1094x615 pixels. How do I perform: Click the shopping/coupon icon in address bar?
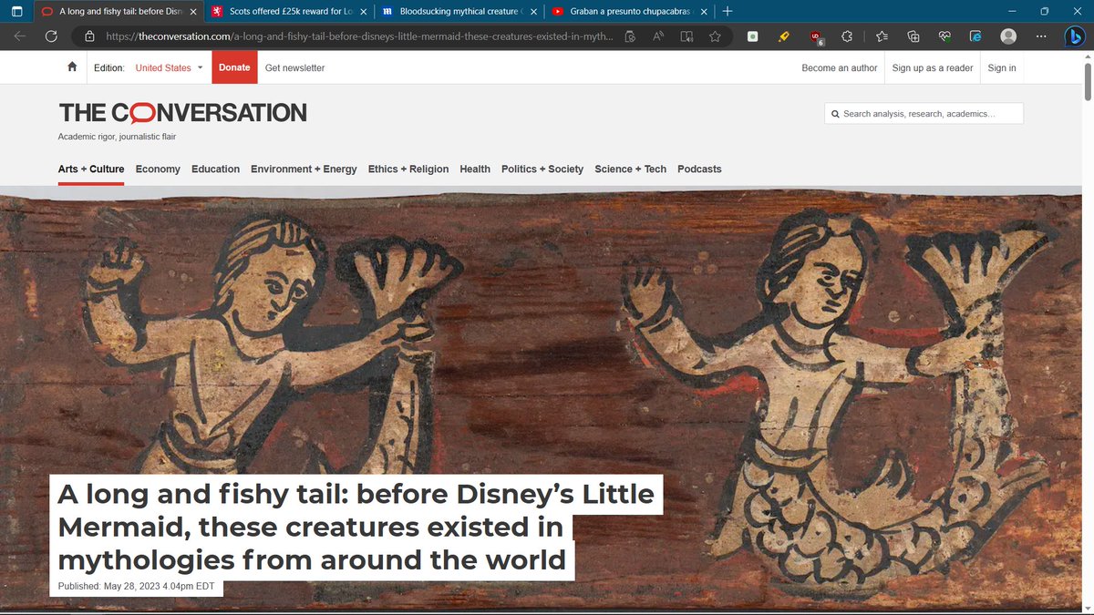click(x=631, y=36)
